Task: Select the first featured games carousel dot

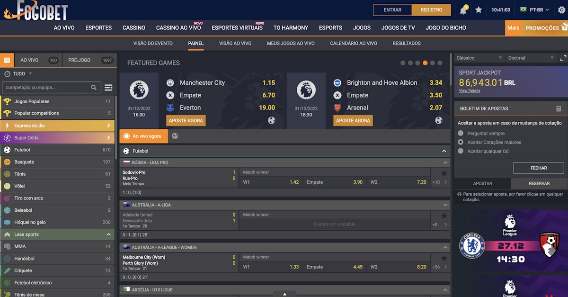Action: pos(403,63)
